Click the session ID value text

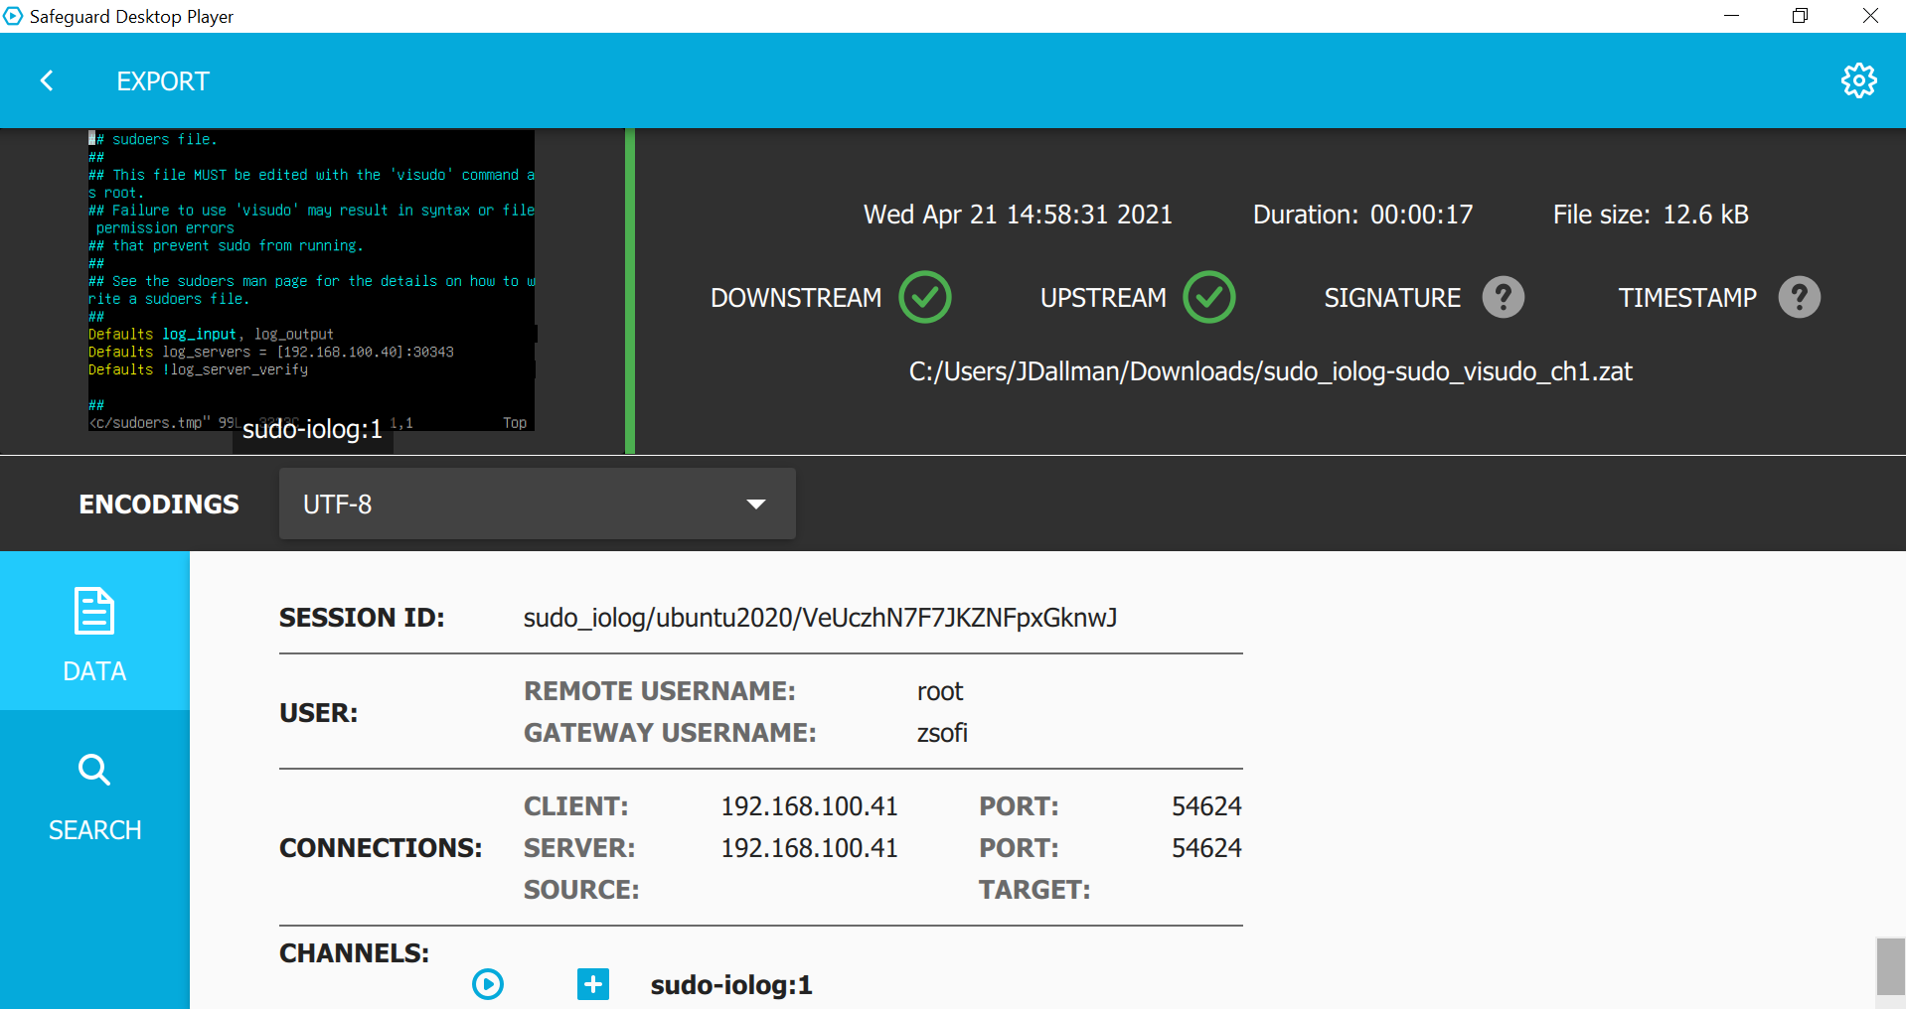click(x=820, y=618)
